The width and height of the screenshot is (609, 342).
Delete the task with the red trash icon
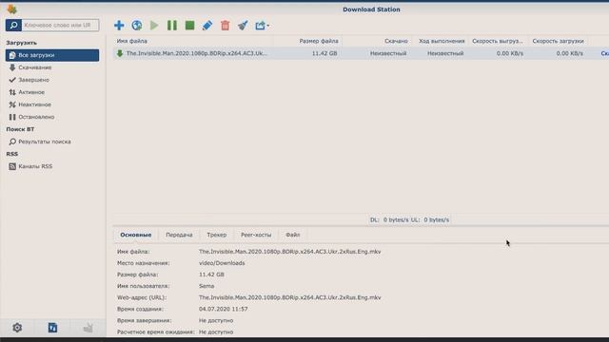tap(226, 26)
